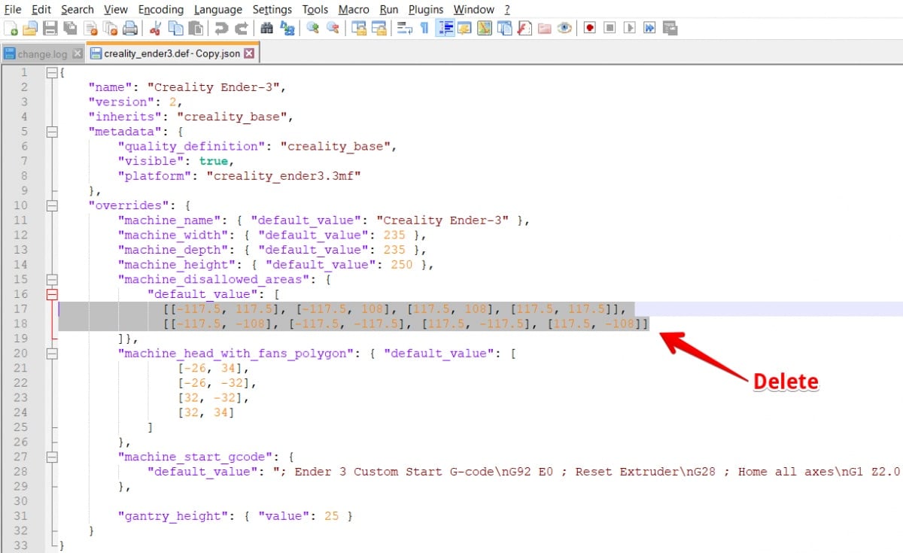Click line number 28 in the margin
Screen dimensions: 903x553
[21, 472]
